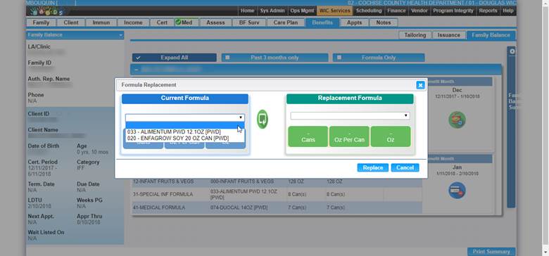
Task: Open the Scheduling menu
Action: point(369,11)
